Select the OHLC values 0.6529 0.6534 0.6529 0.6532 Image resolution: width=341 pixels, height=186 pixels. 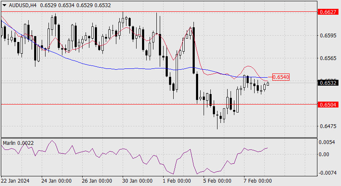pyautogui.click(x=75, y=5)
